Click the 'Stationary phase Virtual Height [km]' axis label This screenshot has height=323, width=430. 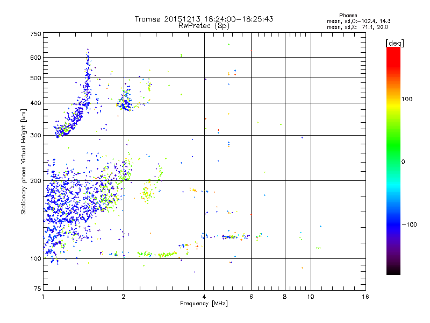pos(24,162)
